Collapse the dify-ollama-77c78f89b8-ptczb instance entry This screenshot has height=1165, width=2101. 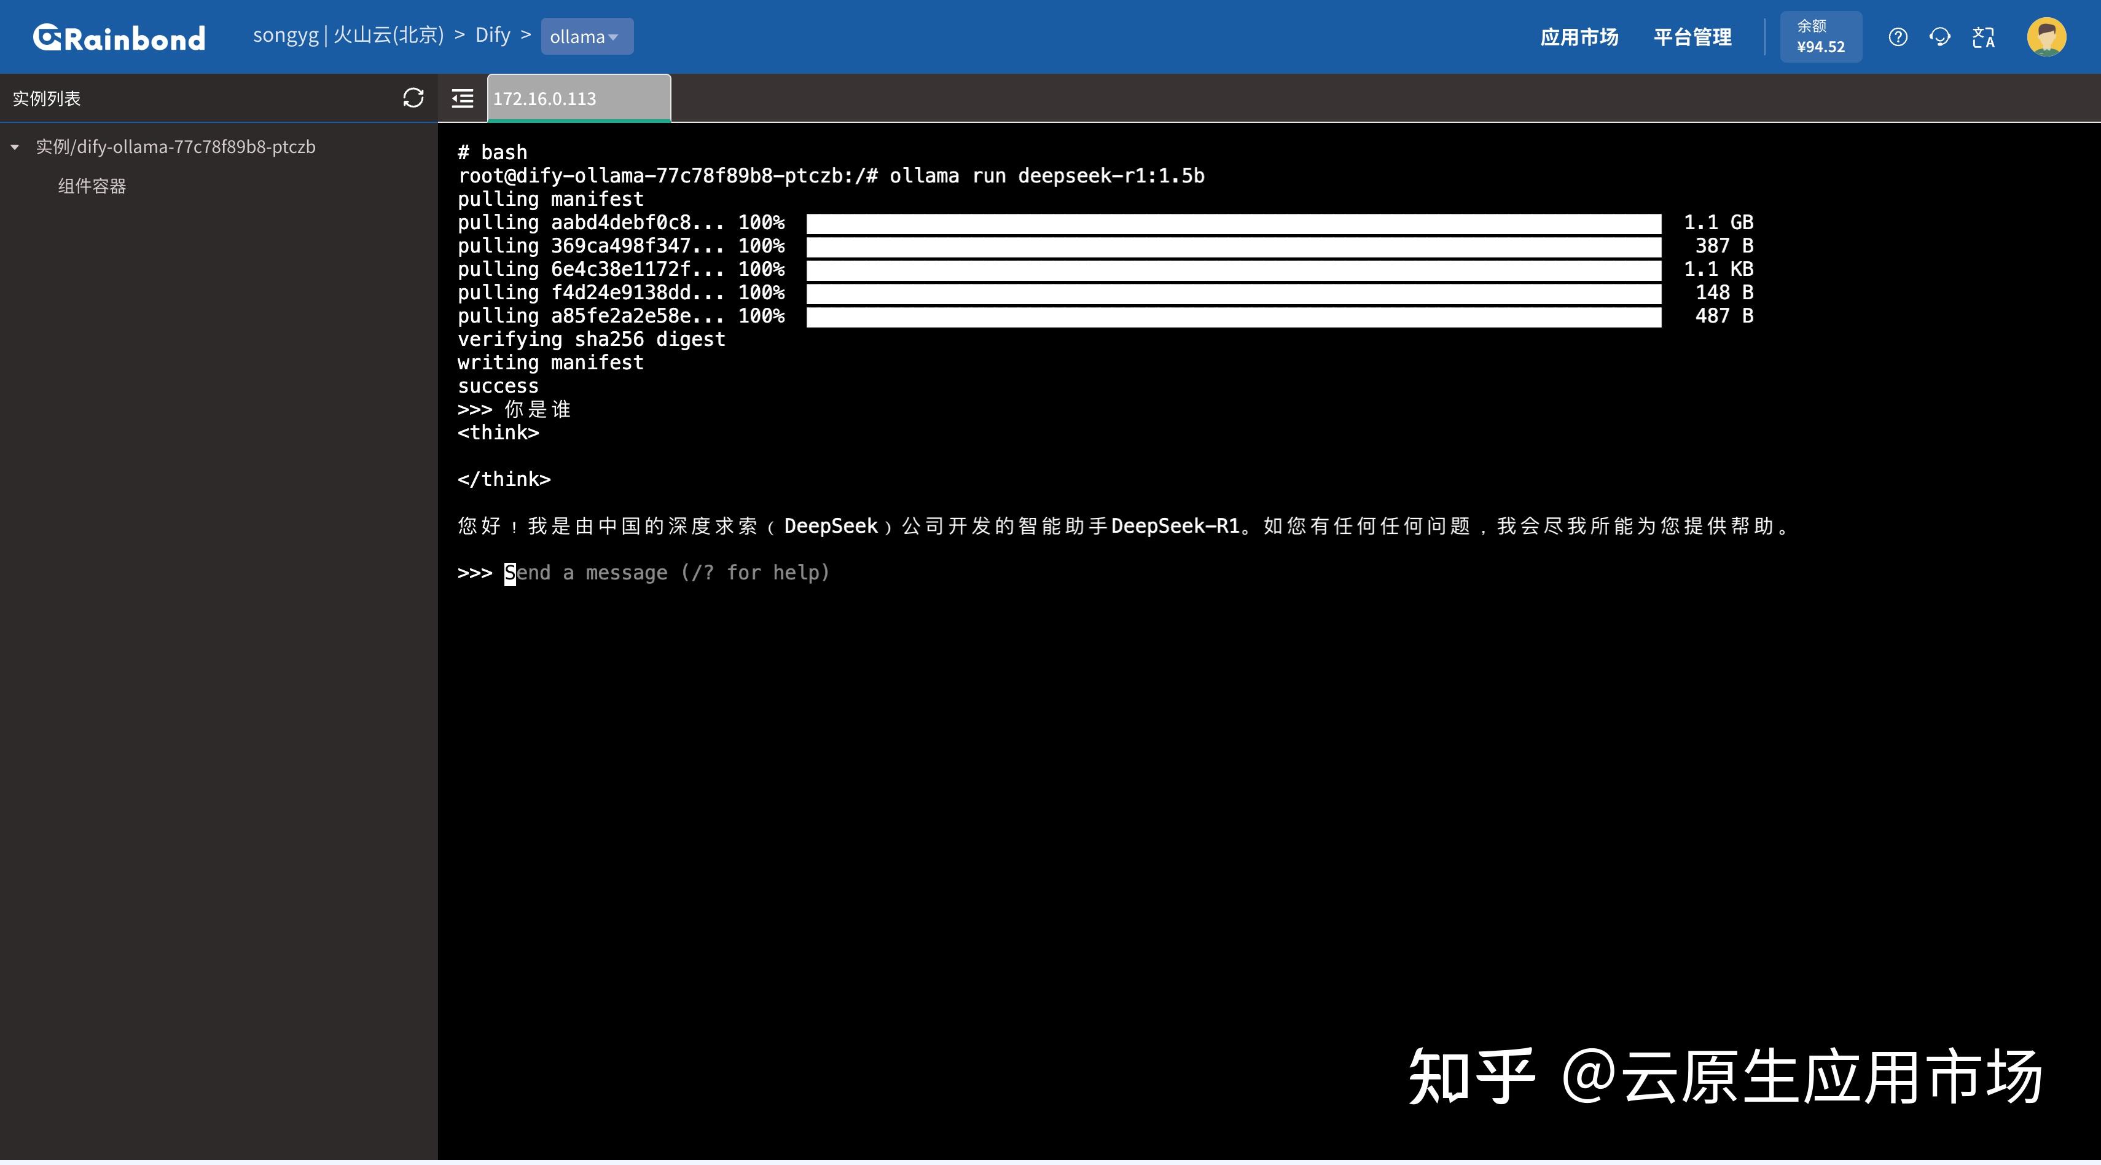tap(14, 147)
